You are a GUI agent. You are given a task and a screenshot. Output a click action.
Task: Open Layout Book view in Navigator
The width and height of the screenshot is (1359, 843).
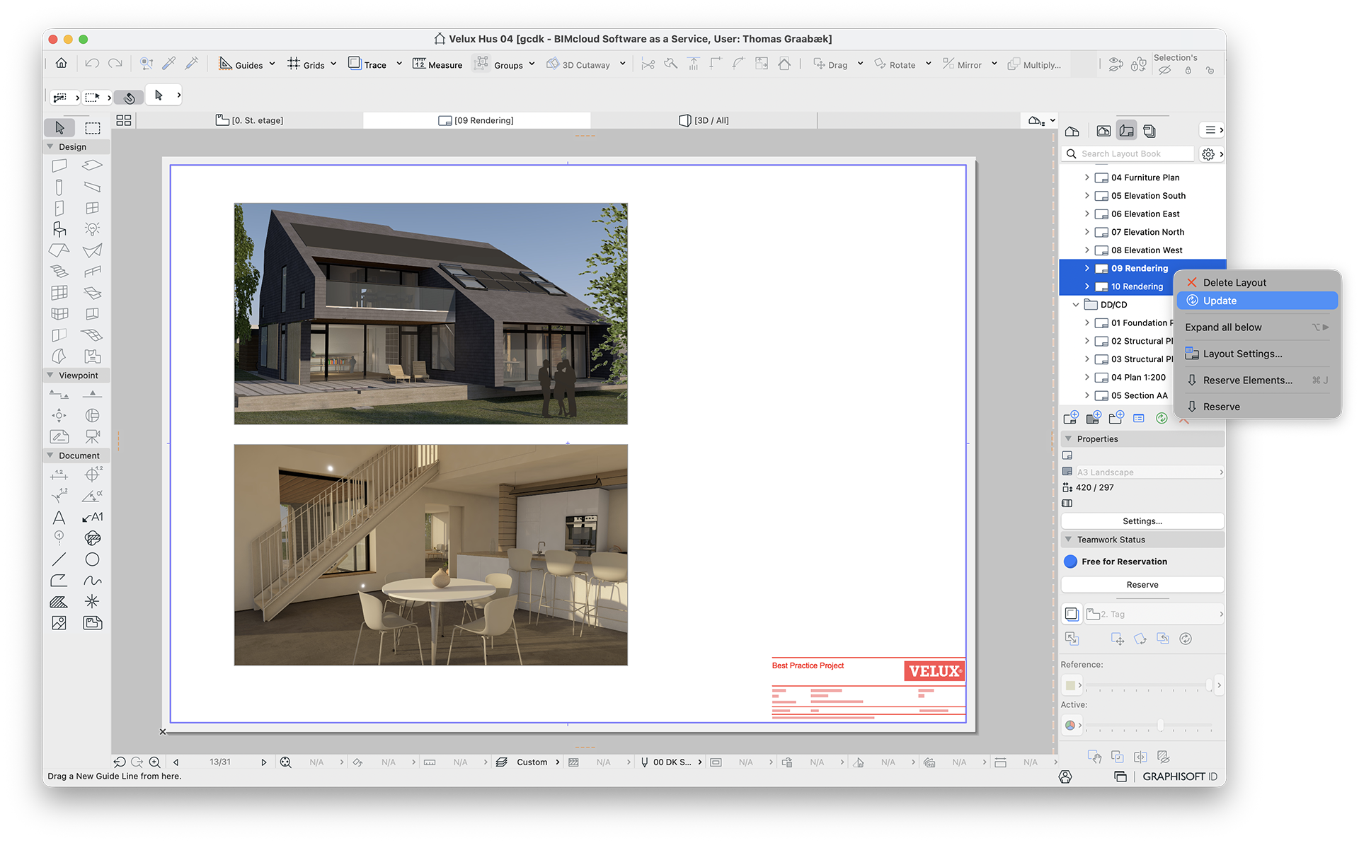point(1126,131)
